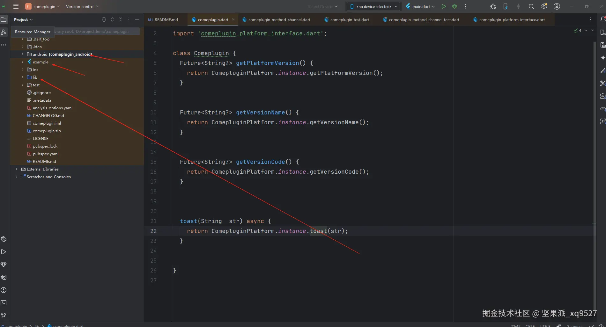Expand the android folder node

(22, 54)
